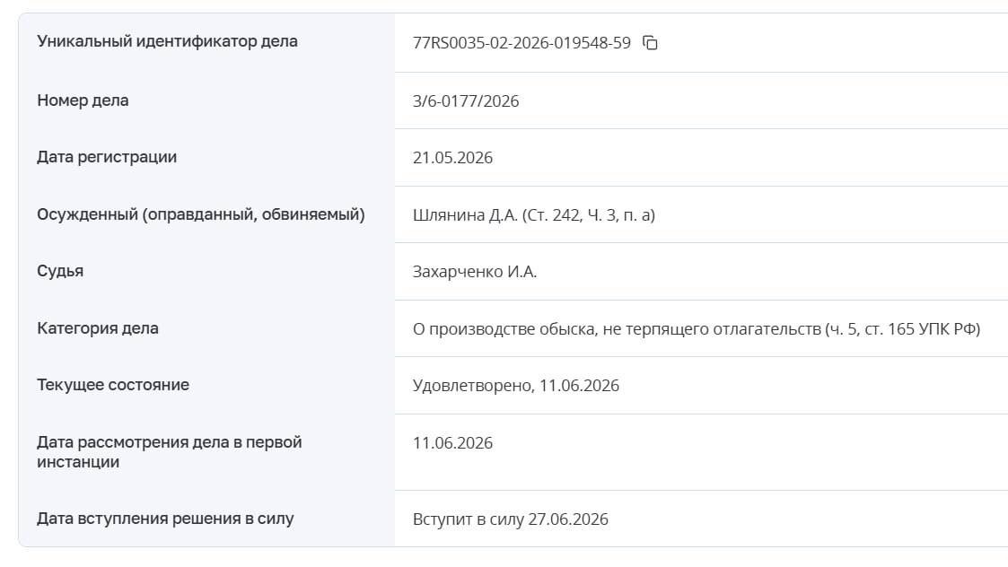This screenshot has width=1008, height=567.
Task: Click the label Осужденный (оправданный, обвиняемый)
Action: [200, 214]
